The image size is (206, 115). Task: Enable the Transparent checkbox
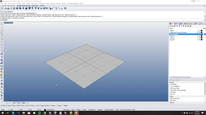click(172, 86)
